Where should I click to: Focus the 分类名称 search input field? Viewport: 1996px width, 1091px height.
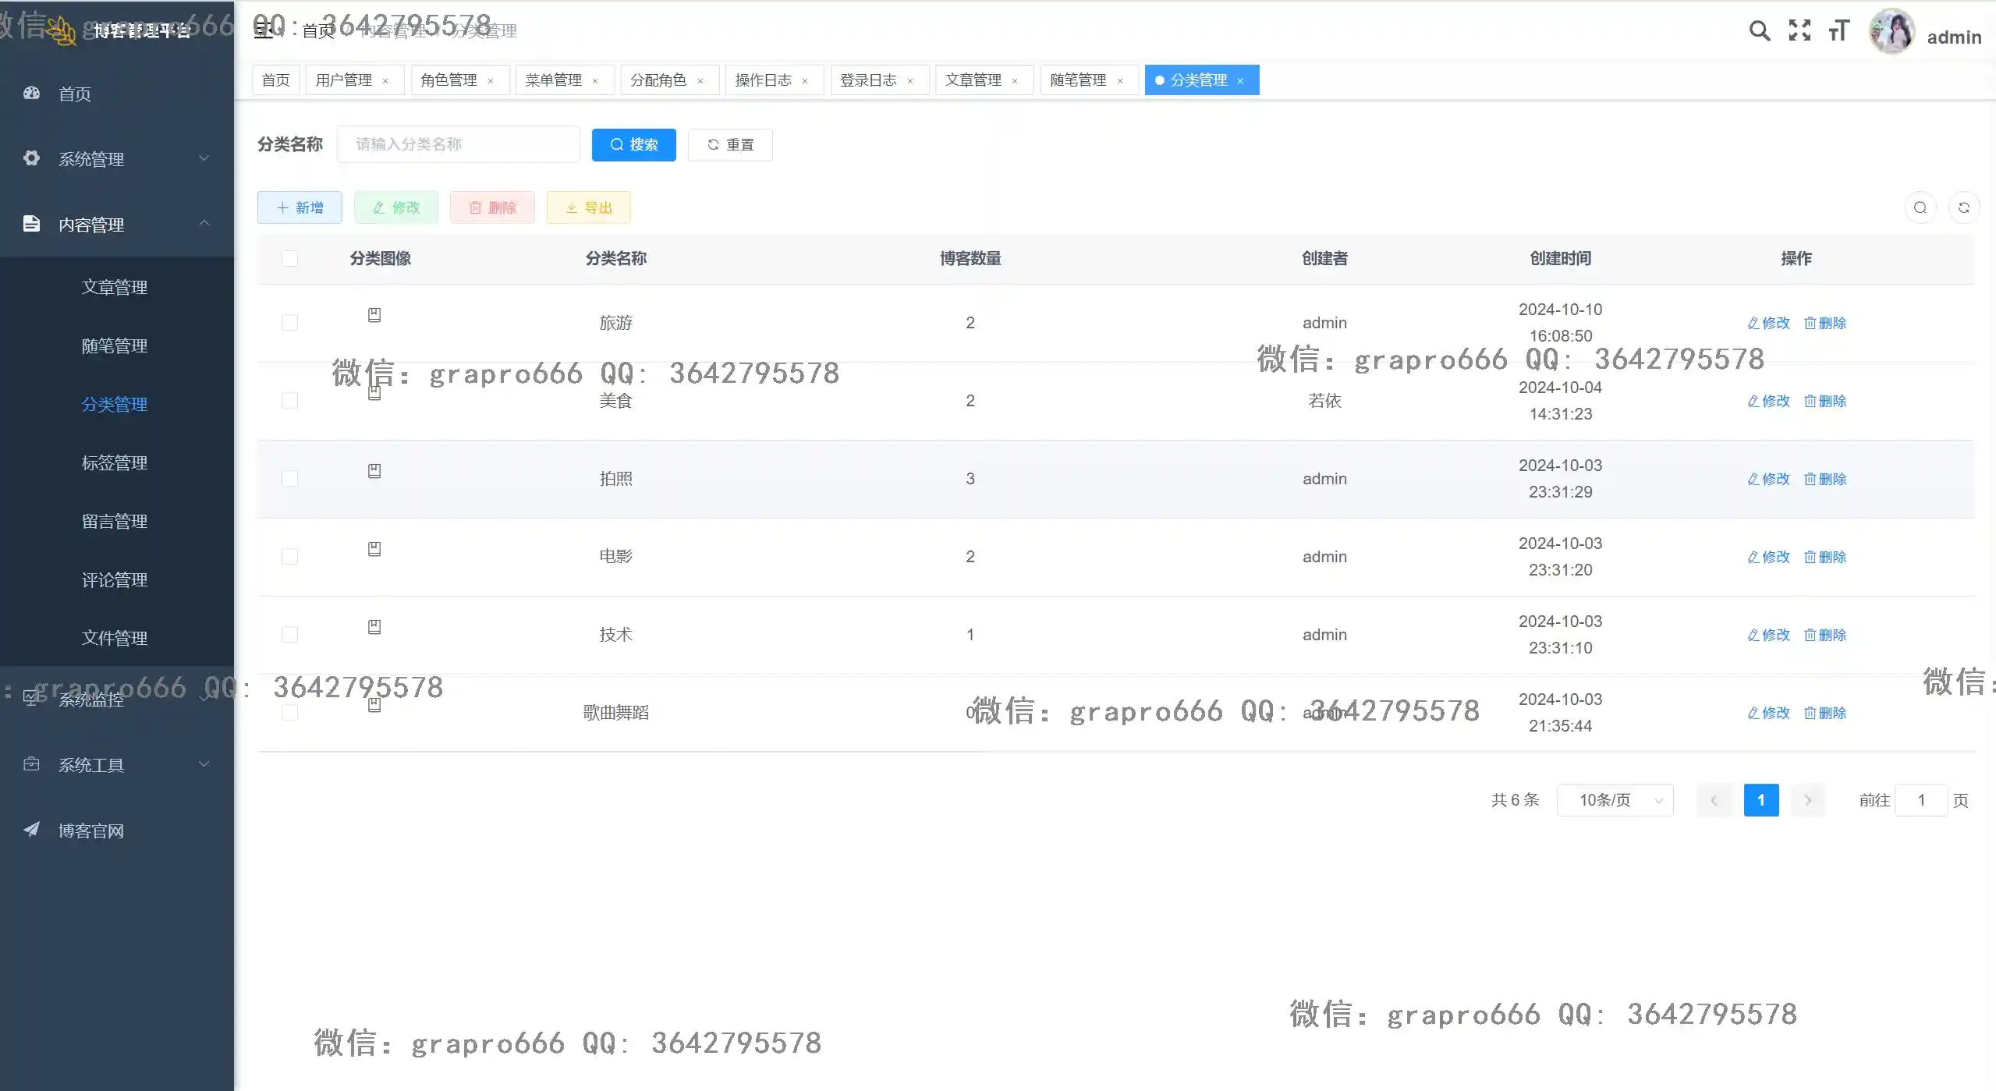[459, 144]
